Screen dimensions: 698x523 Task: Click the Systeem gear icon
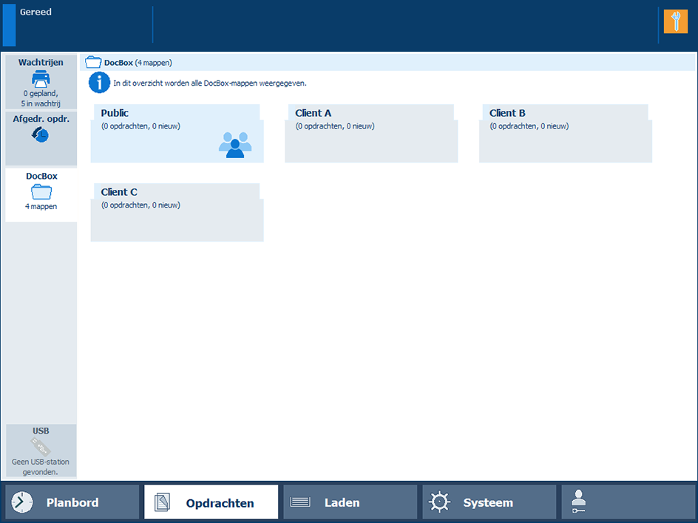pyautogui.click(x=440, y=502)
